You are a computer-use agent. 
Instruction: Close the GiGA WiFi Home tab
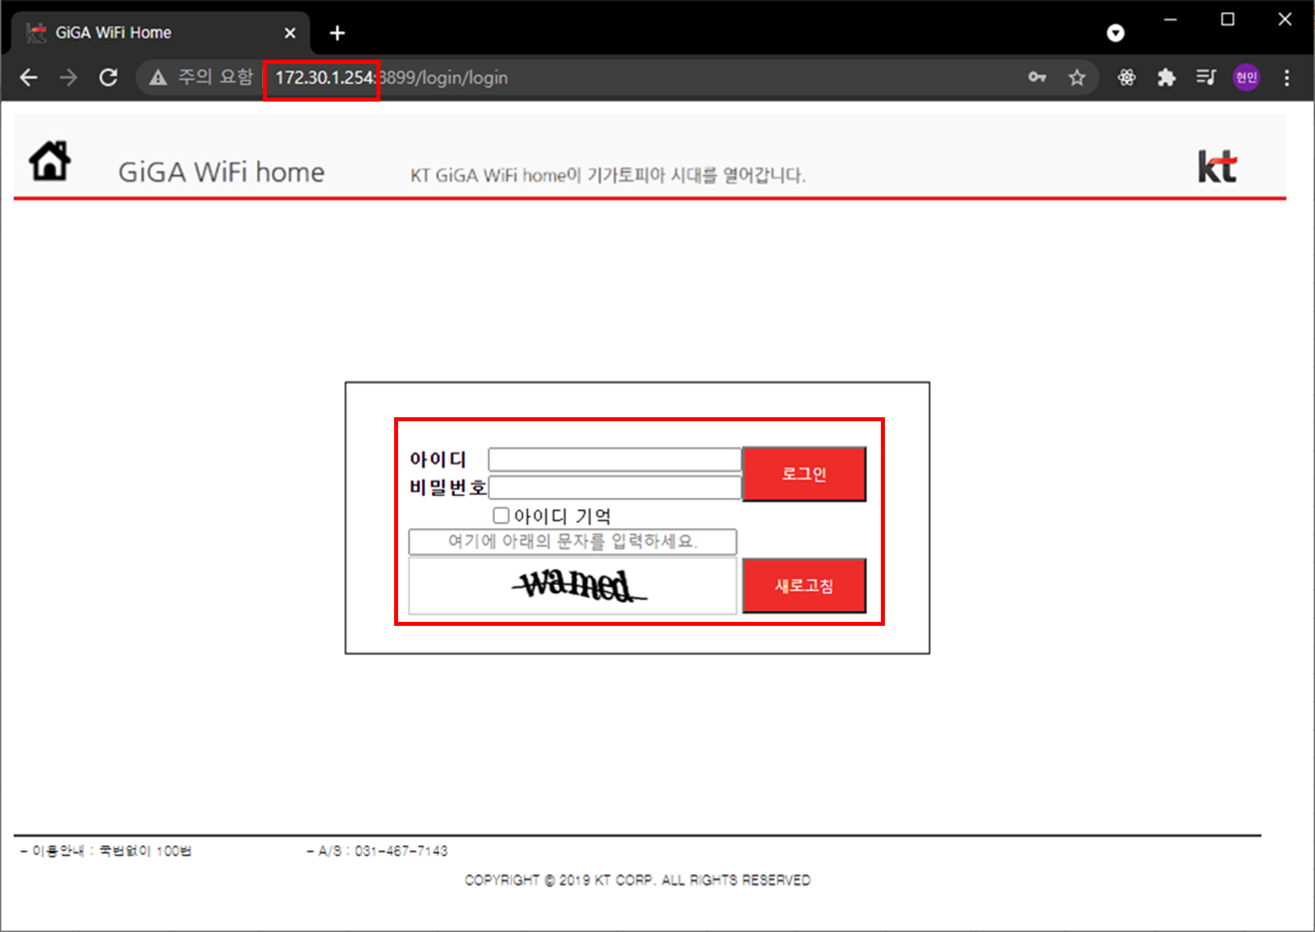pyautogui.click(x=290, y=33)
